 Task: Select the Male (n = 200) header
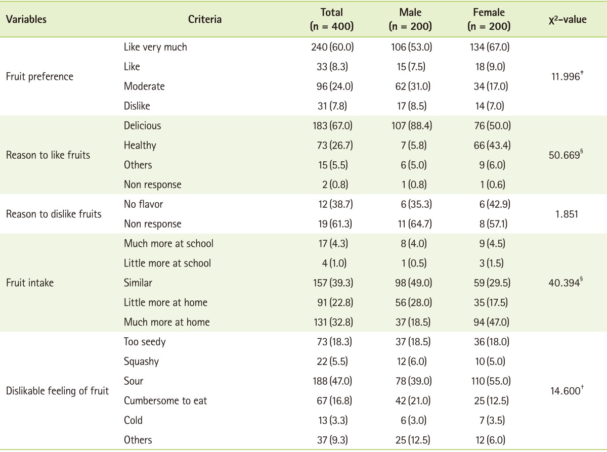point(410,20)
